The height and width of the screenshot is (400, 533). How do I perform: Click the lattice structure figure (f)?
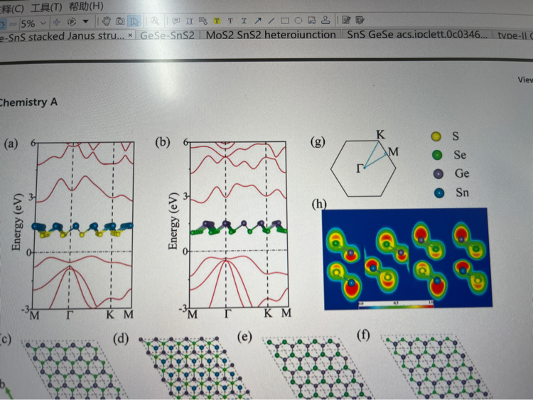click(437, 367)
